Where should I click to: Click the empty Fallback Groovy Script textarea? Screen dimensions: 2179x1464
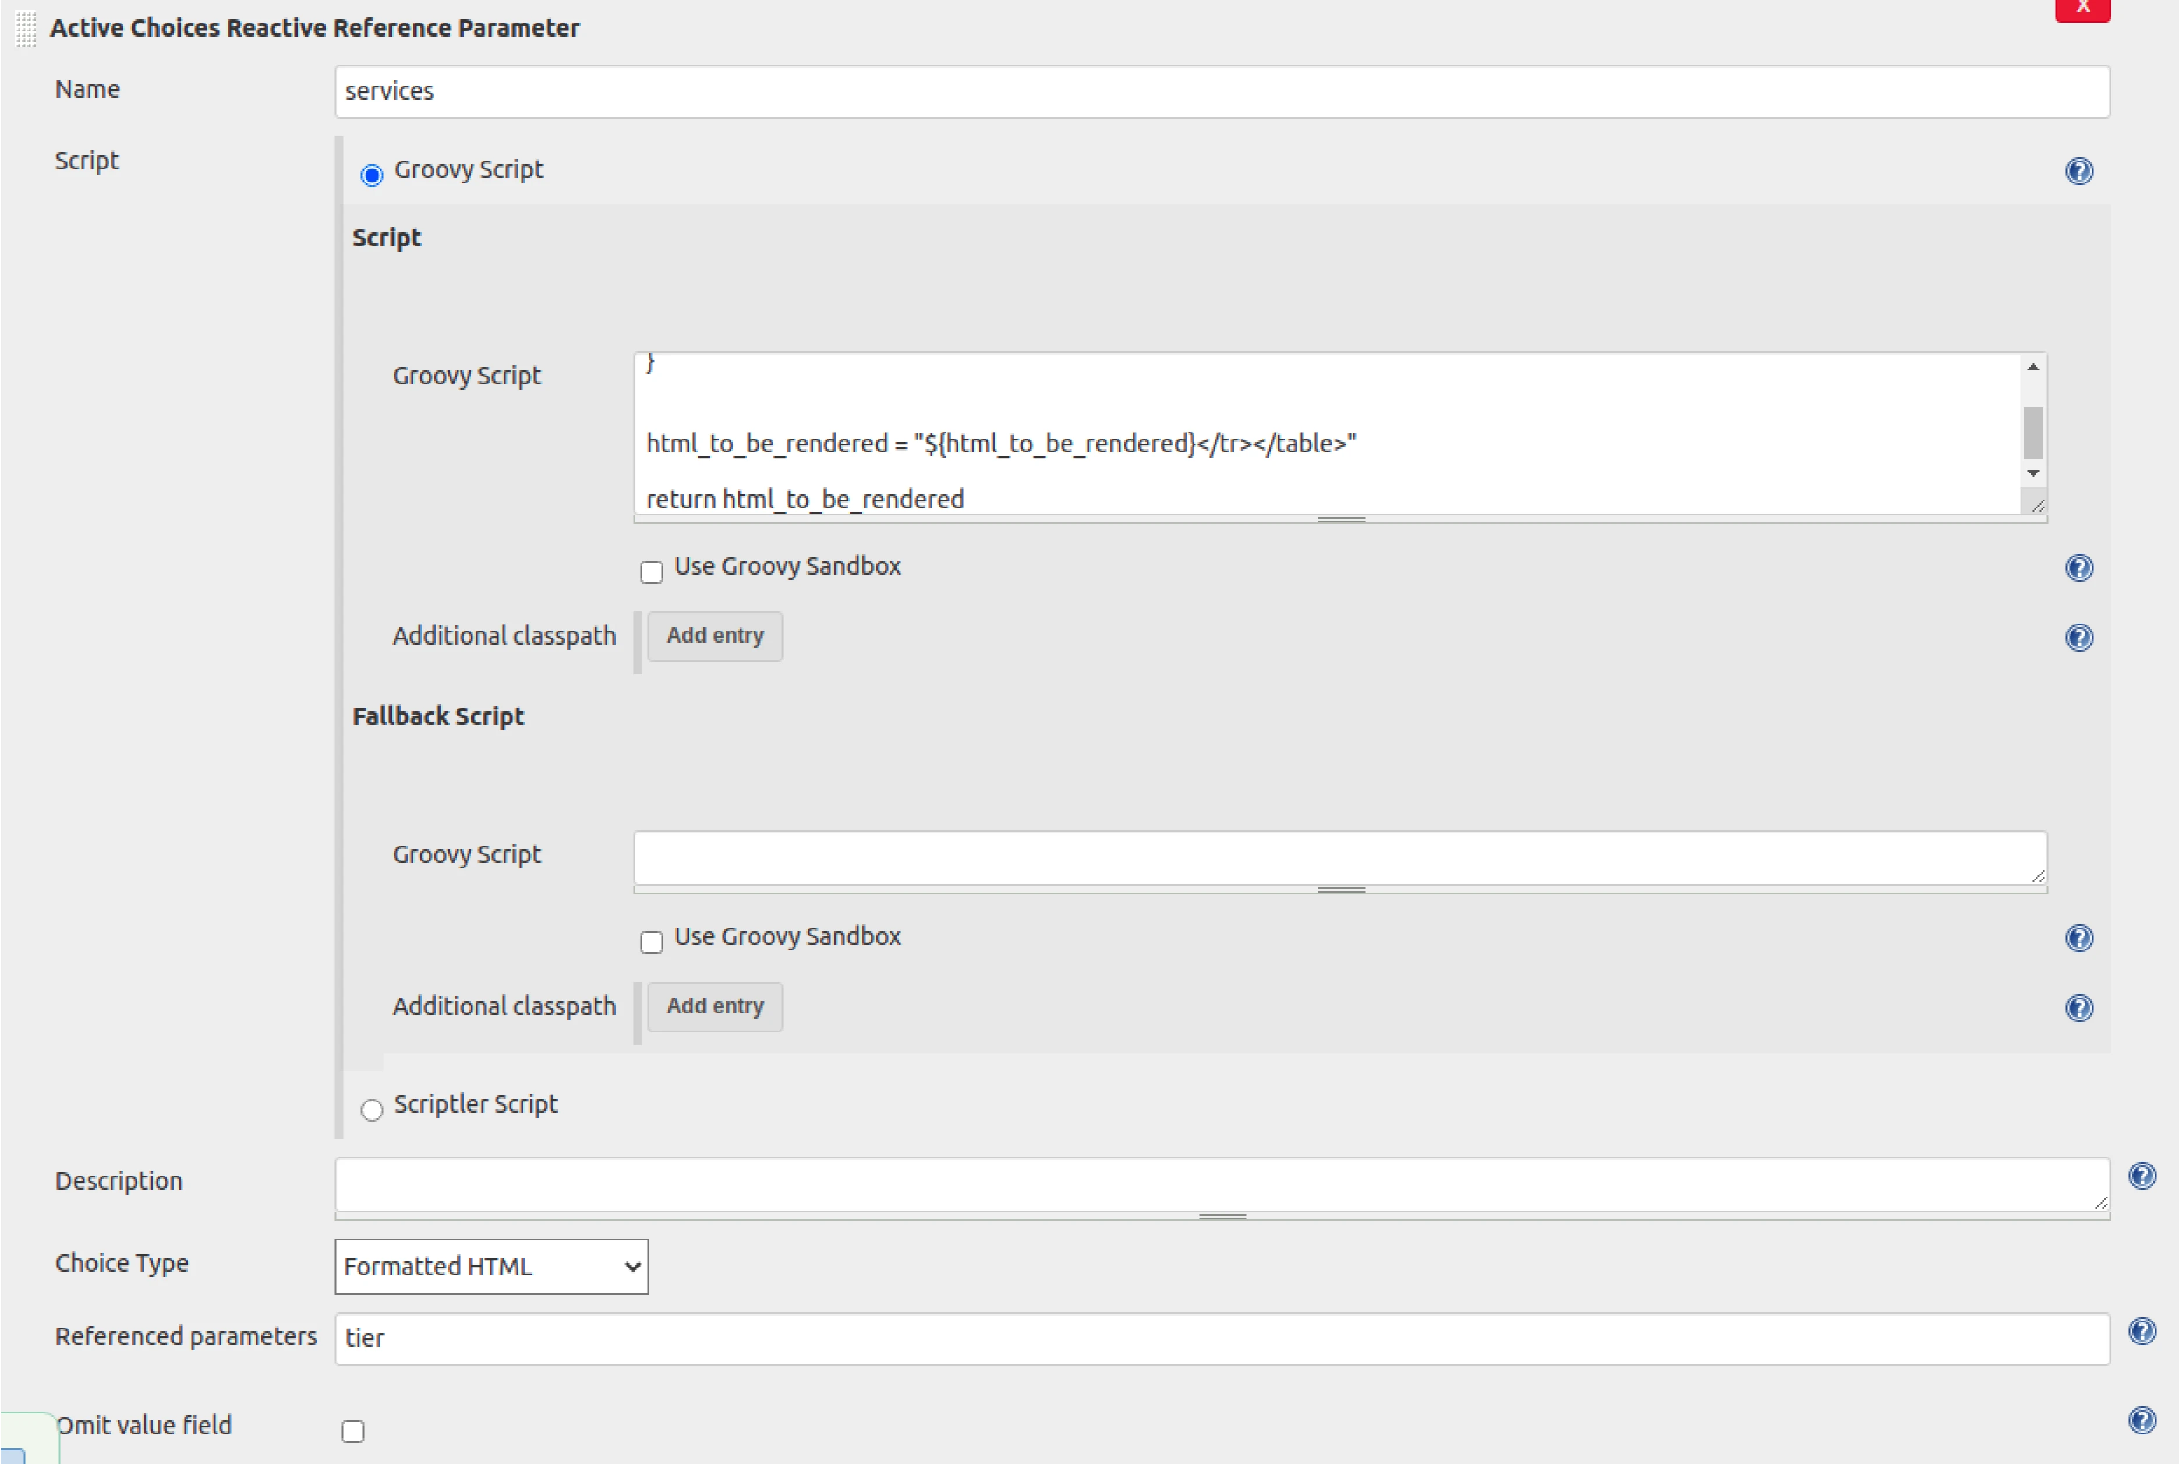point(1340,858)
